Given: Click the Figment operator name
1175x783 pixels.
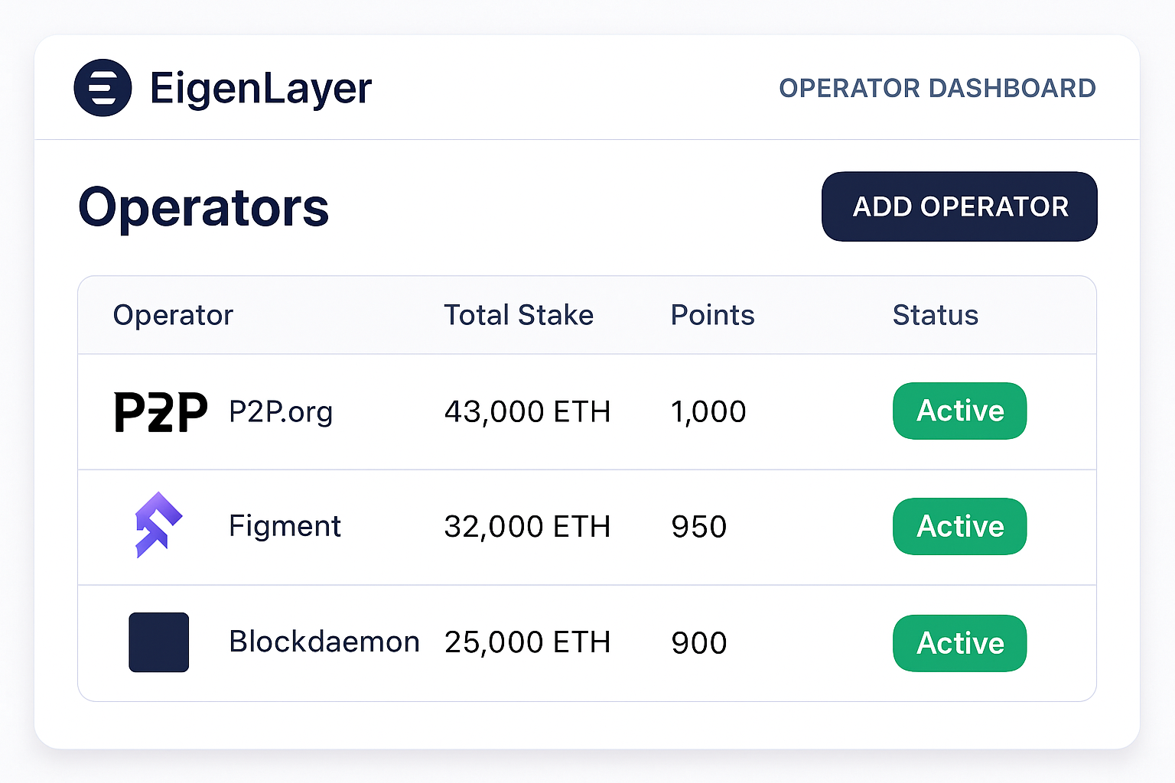Looking at the screenshot, I should pyautogui.click(x=285, y=526).
